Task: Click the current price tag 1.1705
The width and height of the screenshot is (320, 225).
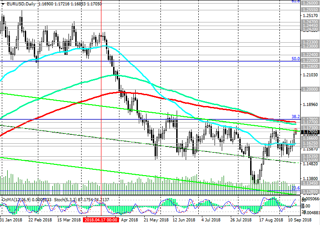Action: 310,133
